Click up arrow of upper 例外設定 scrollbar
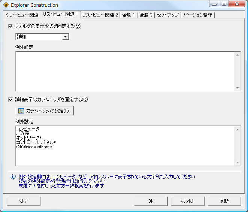 coord(238,55)
